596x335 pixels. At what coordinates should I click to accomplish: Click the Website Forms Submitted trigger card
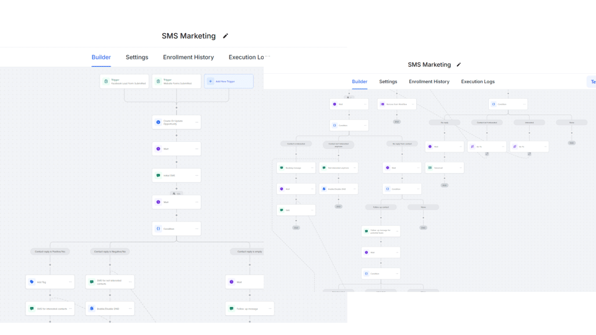tap(176, 81)
